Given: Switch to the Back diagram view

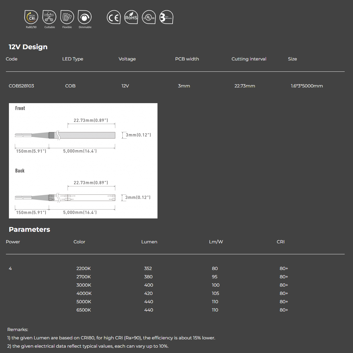Looking at the screenshot, I should pyautogui.click(x=20, y=170).
